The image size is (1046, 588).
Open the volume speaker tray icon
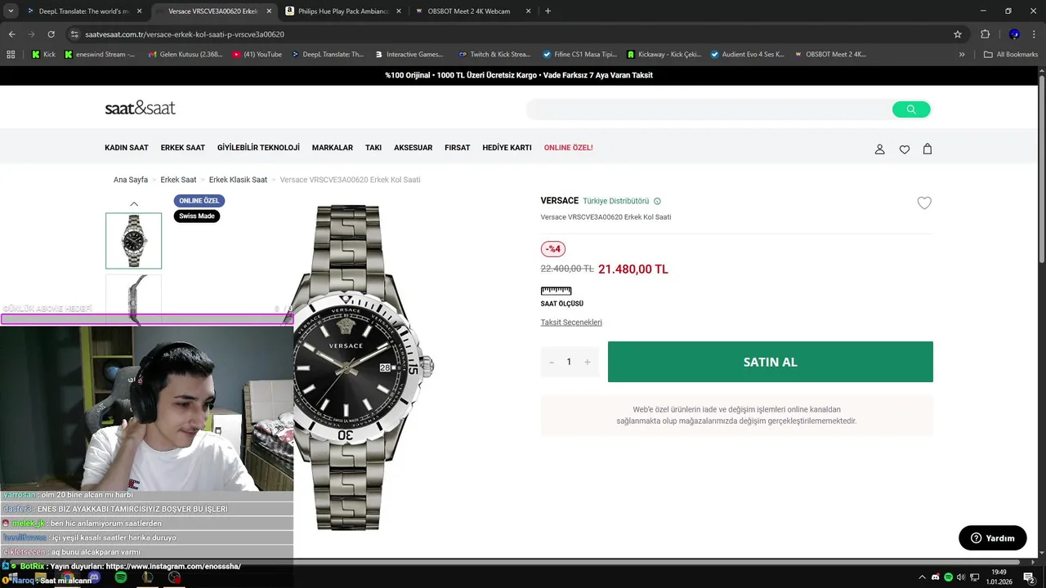tap(961, 577)
